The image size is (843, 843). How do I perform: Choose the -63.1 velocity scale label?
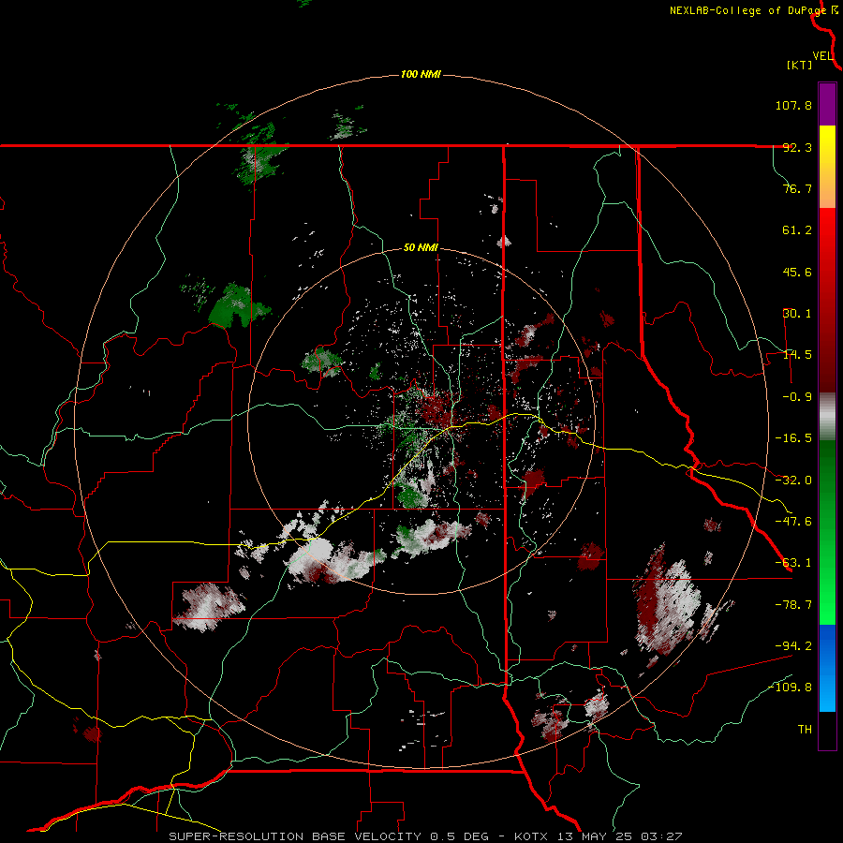tap(793, 563)
